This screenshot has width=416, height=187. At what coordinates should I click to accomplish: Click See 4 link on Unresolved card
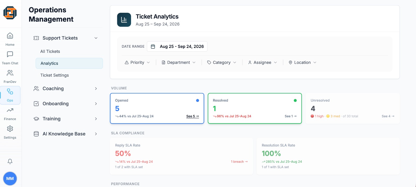click(388, 116)
